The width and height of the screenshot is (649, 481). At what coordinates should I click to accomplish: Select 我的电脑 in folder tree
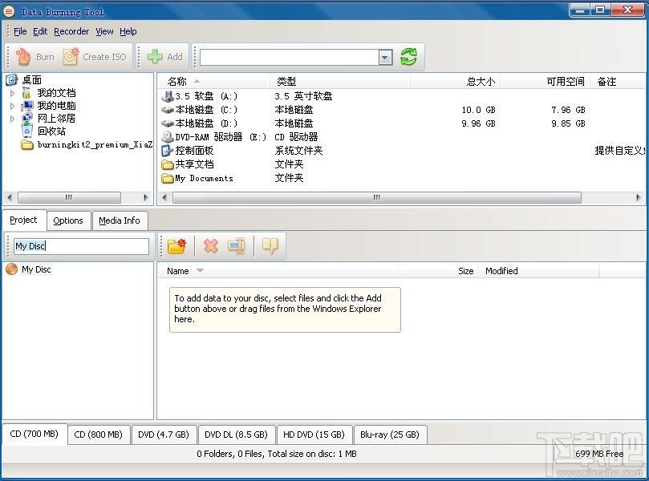pyautogui.click(x=56, y=106)
